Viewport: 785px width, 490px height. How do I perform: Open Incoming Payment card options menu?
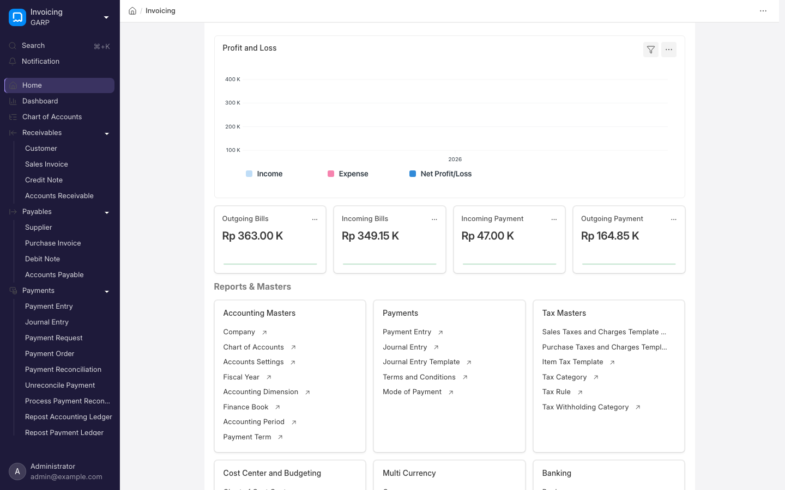[554, 219]
